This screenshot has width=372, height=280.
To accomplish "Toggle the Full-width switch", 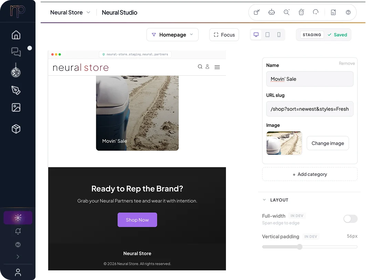I will (x=350, y=219).
